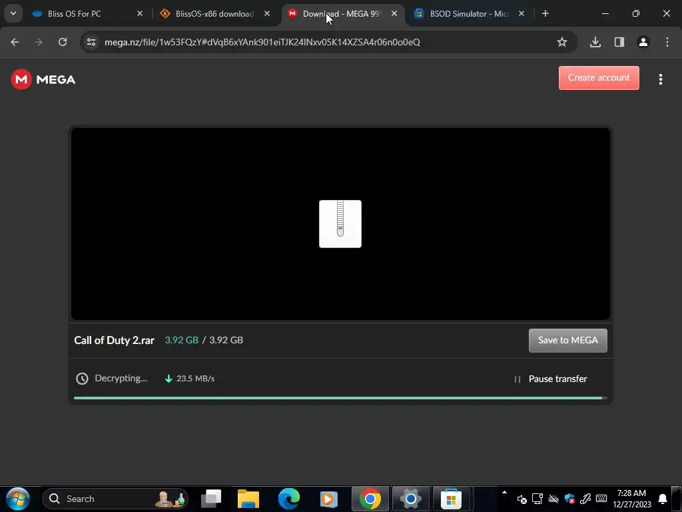682x512 pixels.
Task: Click the download progress bar
Action: pos(340,398)
